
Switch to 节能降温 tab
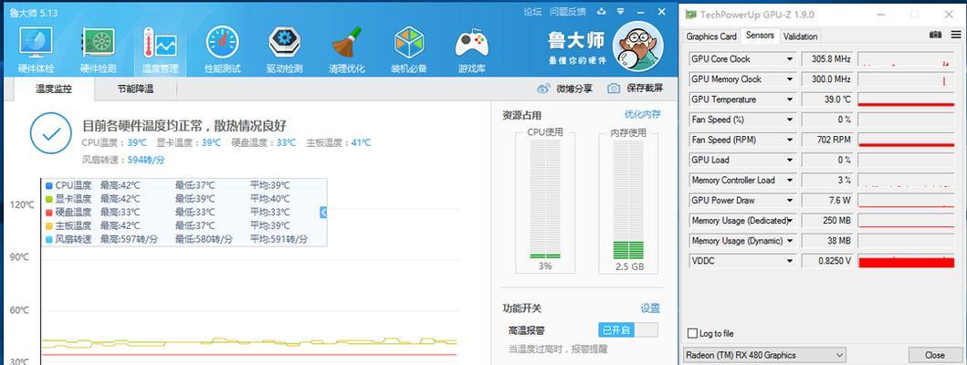click(136, 89)
